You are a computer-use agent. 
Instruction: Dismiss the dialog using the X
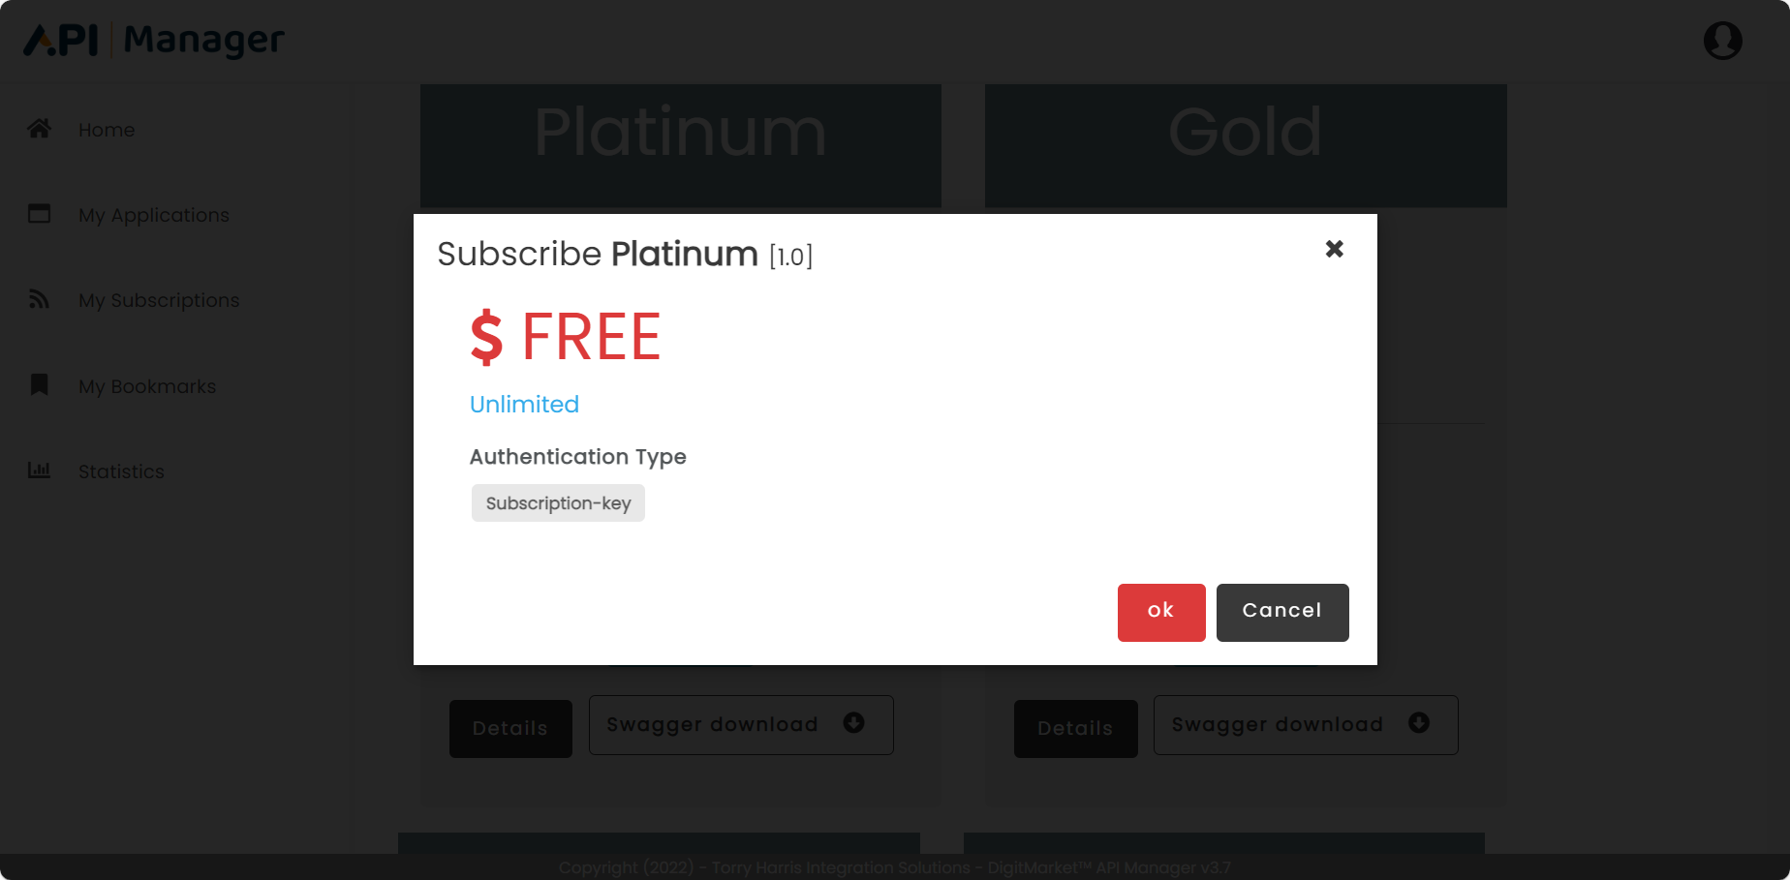[1334, 249]
